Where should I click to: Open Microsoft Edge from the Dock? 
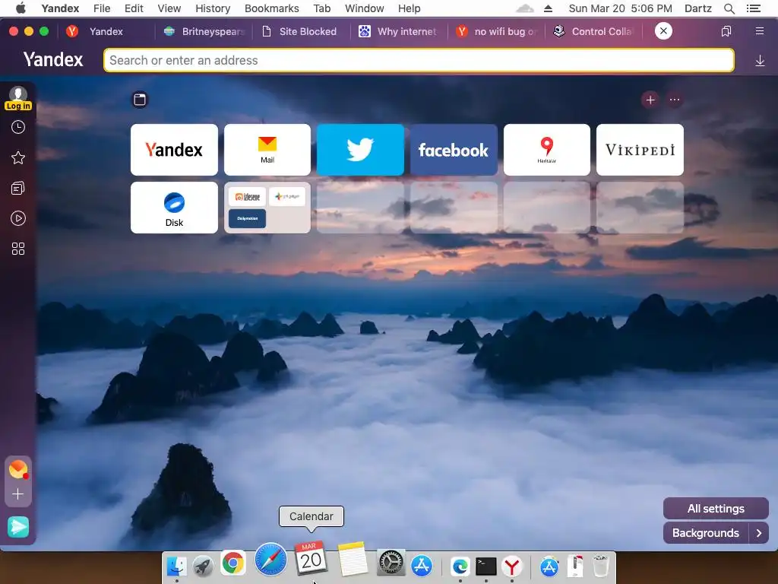[x=460, y=566]
